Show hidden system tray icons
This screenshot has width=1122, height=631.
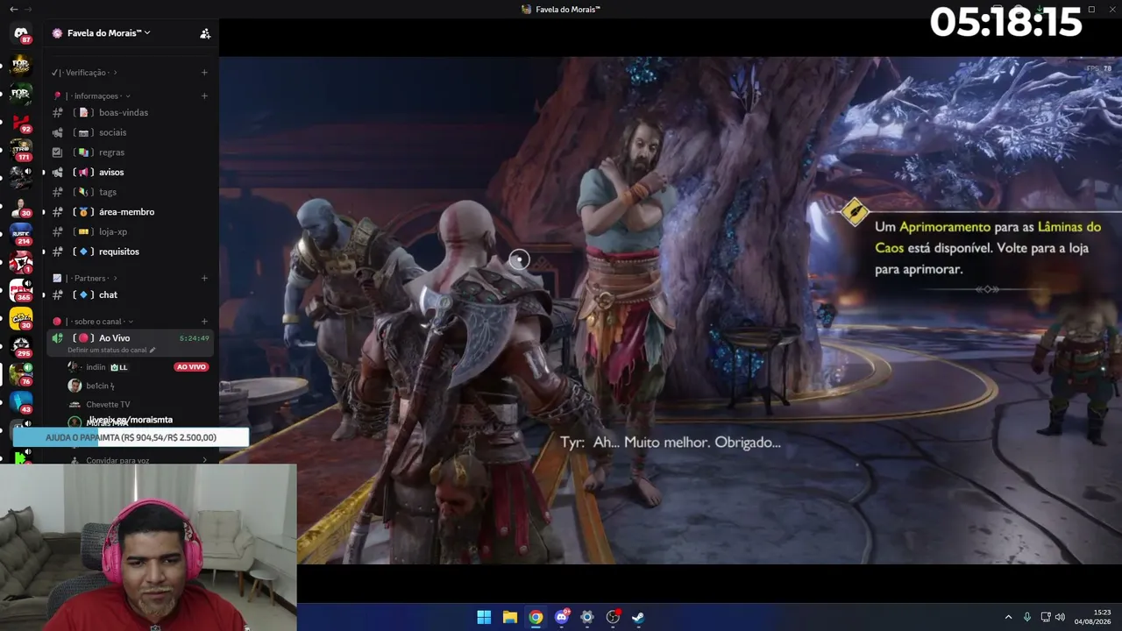click(x=1008, y=617)
